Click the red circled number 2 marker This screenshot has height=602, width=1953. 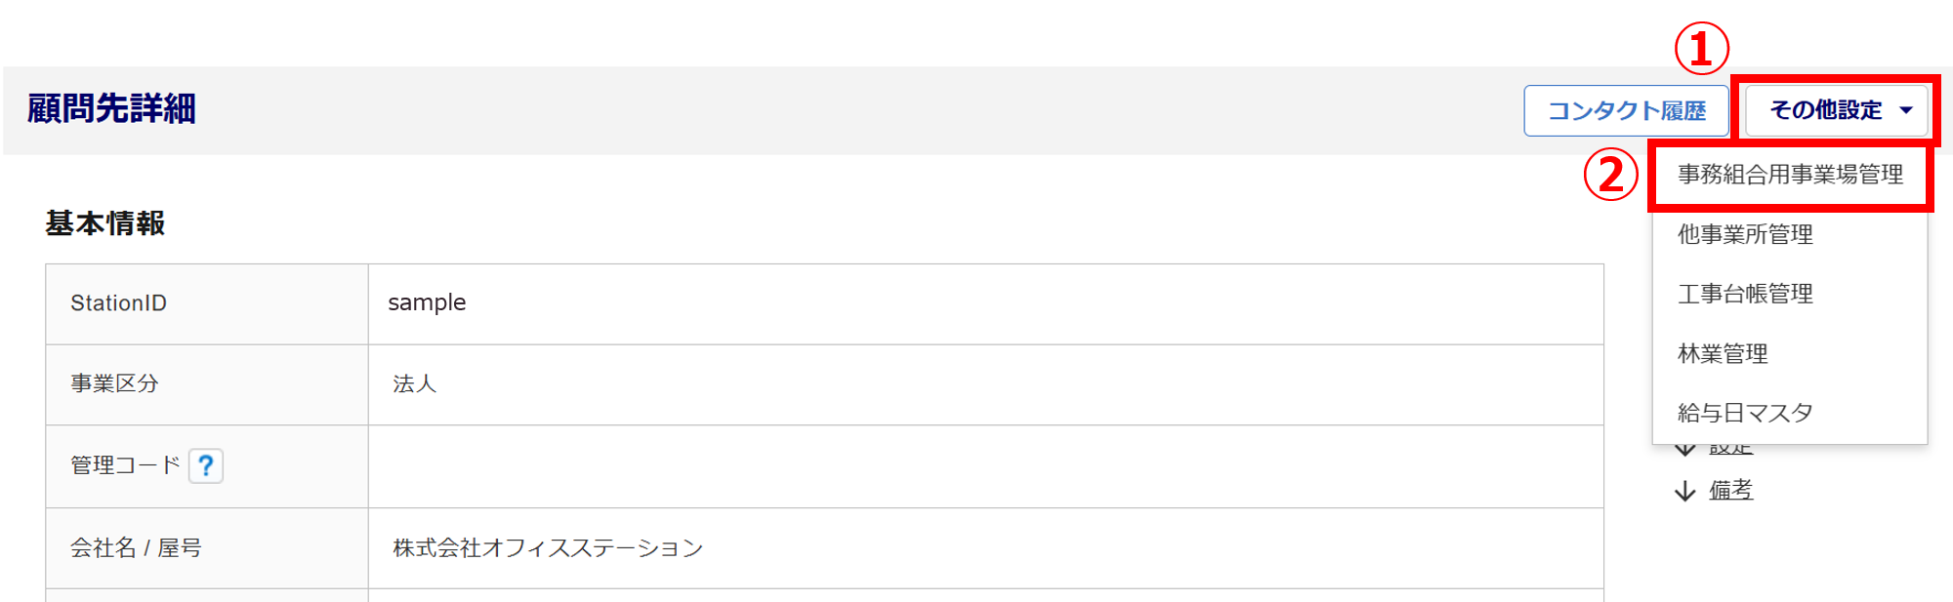(x=1611, y=176)
